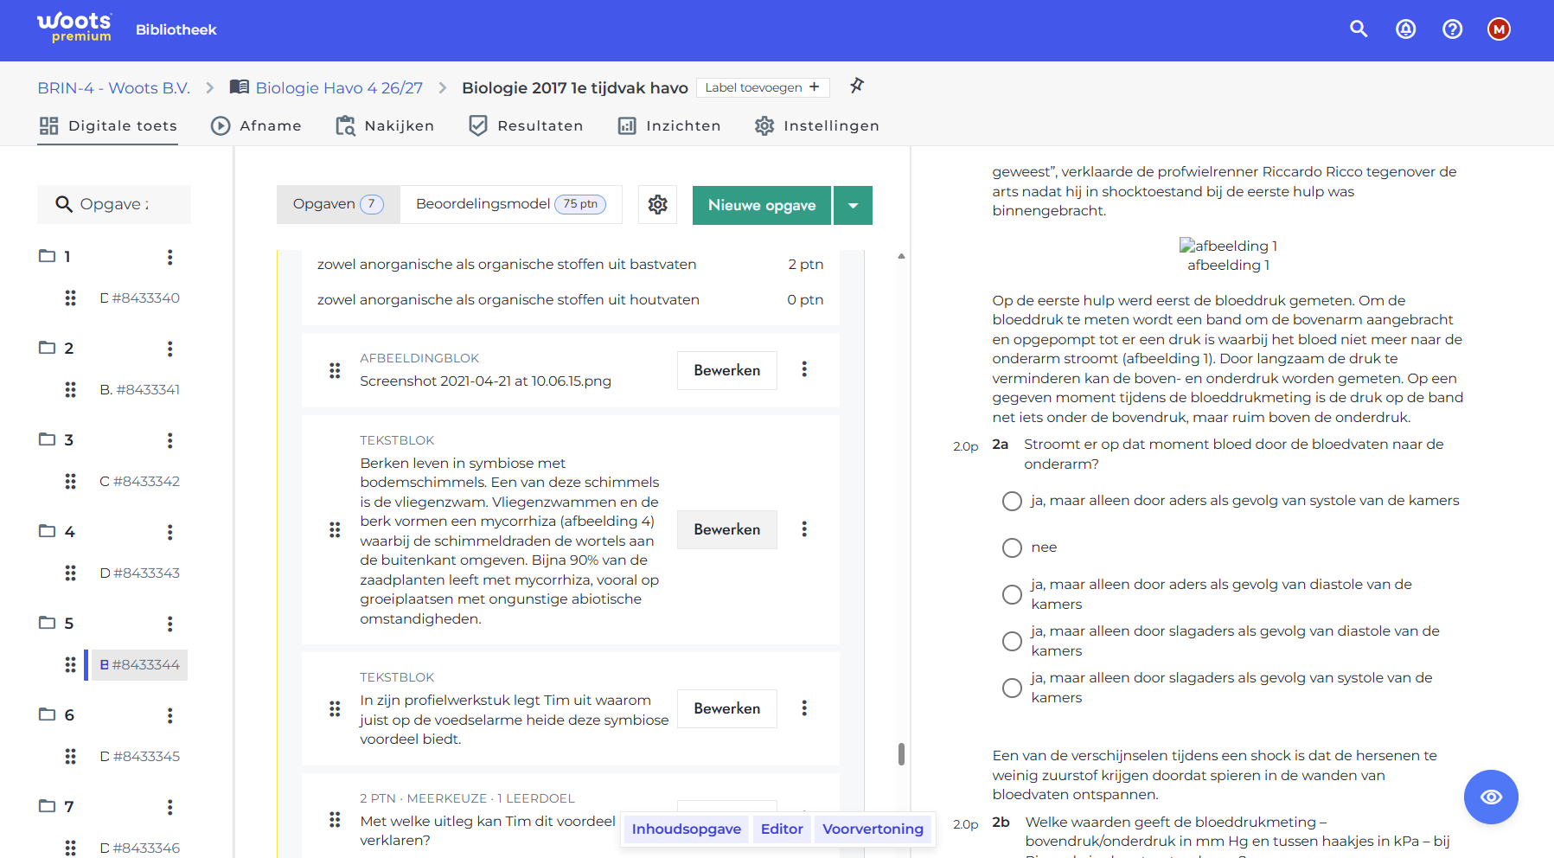Open the search magnifier in top bar
1554x858 pixels.
1359,29
